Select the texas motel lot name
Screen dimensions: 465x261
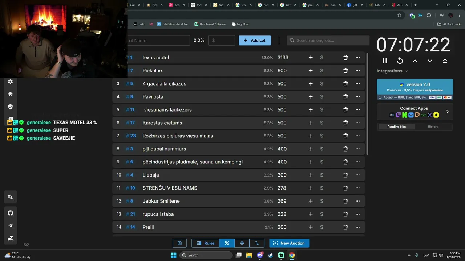coord(155,58)
